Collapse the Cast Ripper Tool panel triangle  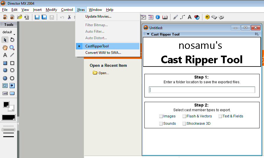(x=148, y=34)
